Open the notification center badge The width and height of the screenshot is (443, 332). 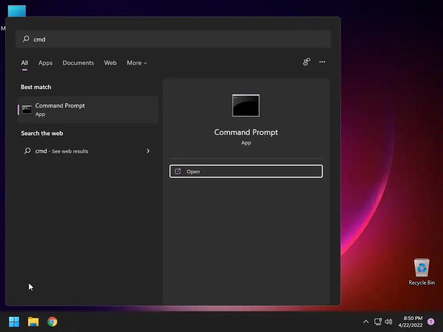[431, 322]
